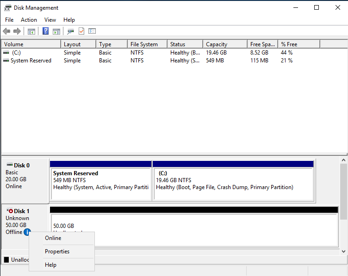The image size is (348, 276).
Task: Sort by the Volume column header
Action: [31, 44]
